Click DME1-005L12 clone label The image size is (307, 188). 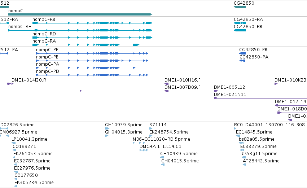coord(229,87)
